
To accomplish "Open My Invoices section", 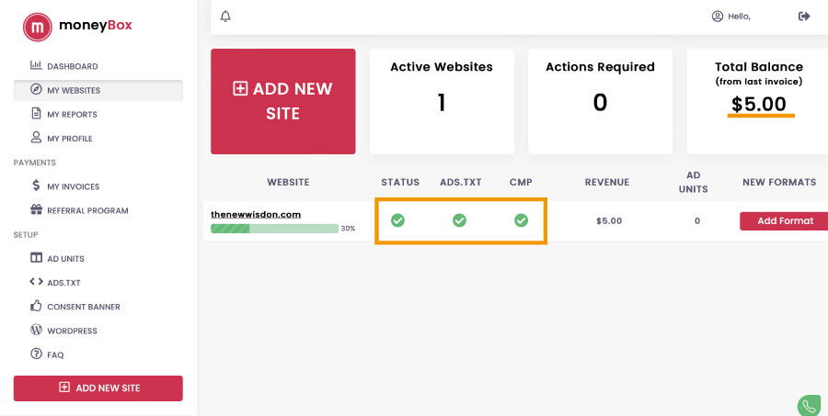I will coord(98,186).
